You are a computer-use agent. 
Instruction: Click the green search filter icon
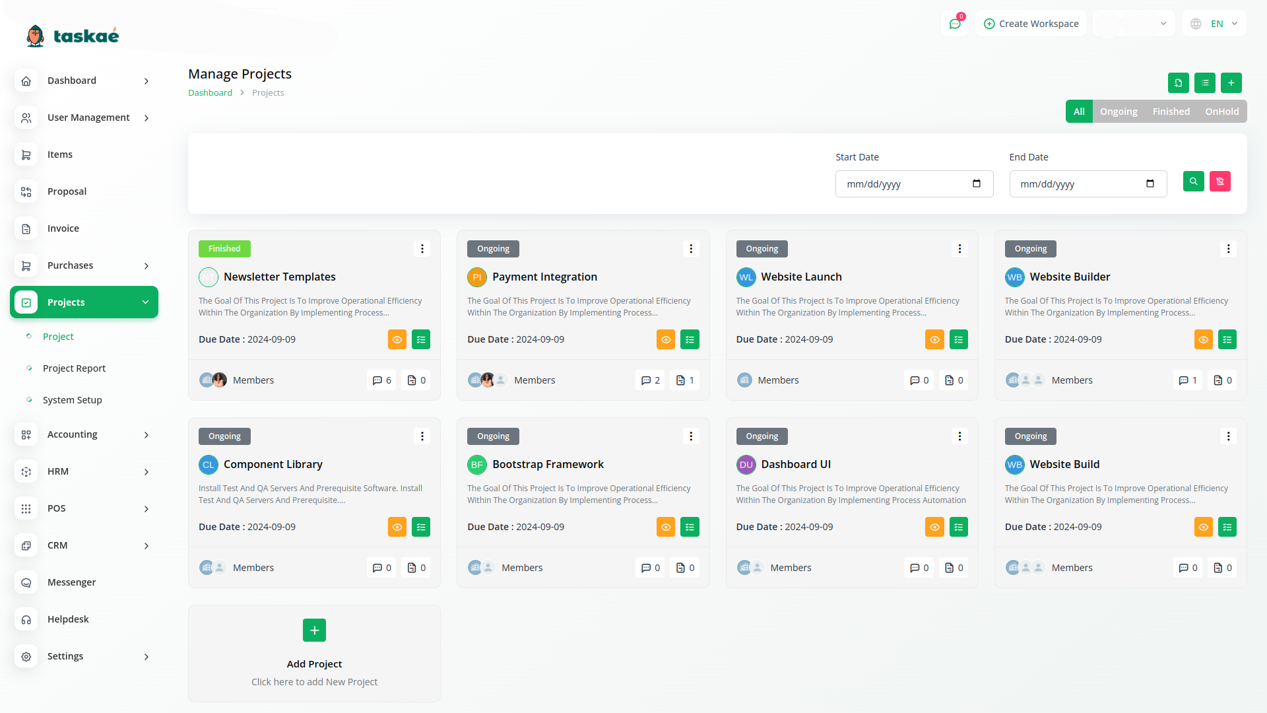pos(1193,182)
